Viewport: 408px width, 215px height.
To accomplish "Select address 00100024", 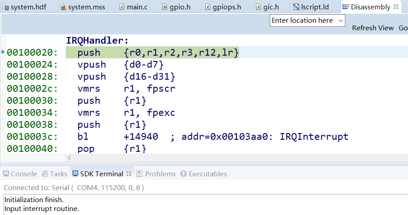I will 32,65.
